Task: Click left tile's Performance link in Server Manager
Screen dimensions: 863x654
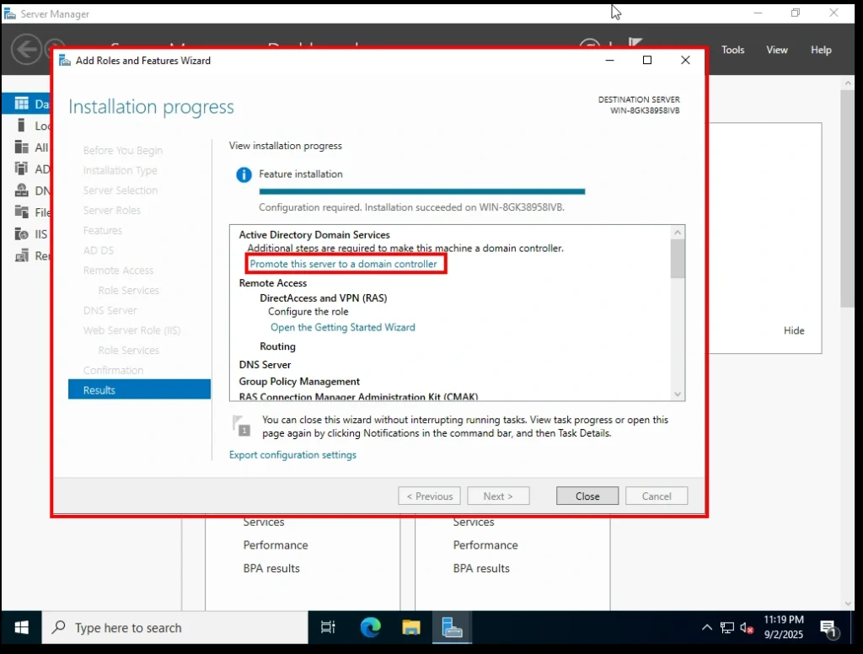Action: tap(276, 545)
